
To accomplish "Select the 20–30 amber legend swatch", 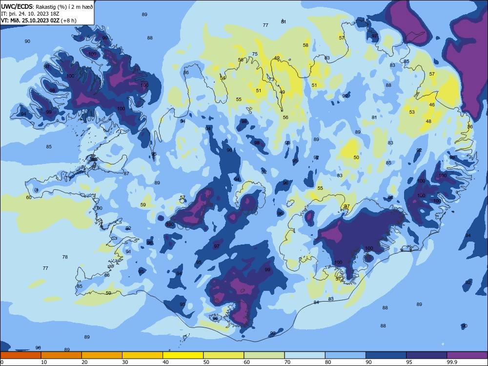I will 102,355.
